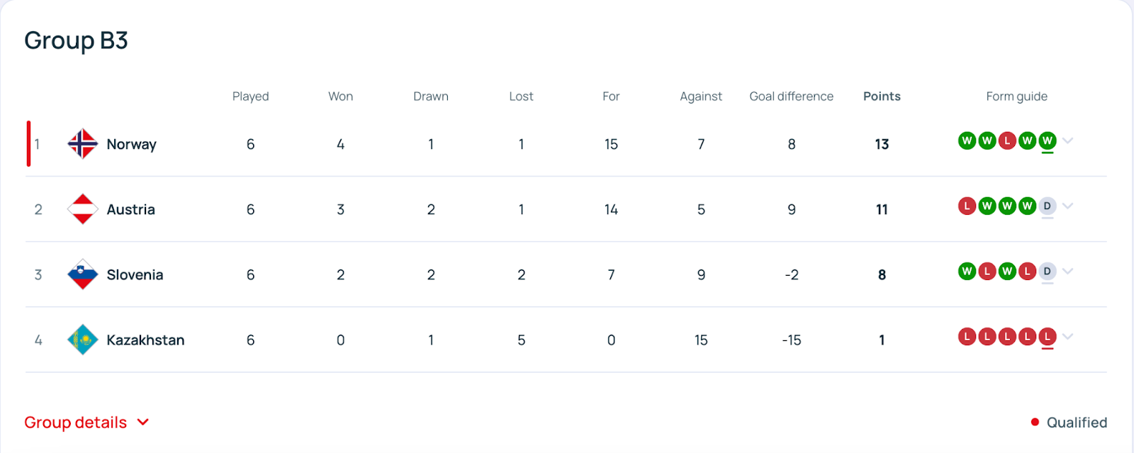Click Austria's grey D draw form badge
The height and width of the screenshot is (453, 1134).
pos(1048,206)
